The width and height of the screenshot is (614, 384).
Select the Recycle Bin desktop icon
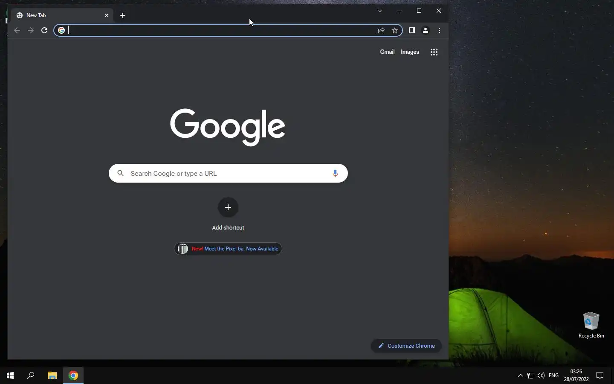pos(591,325)
